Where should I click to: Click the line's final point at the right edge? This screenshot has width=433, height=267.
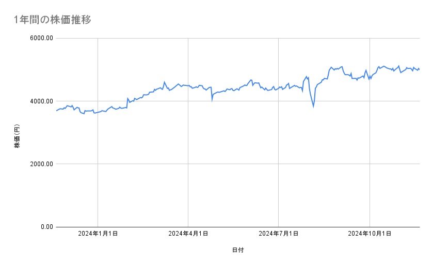coord(419,69)
